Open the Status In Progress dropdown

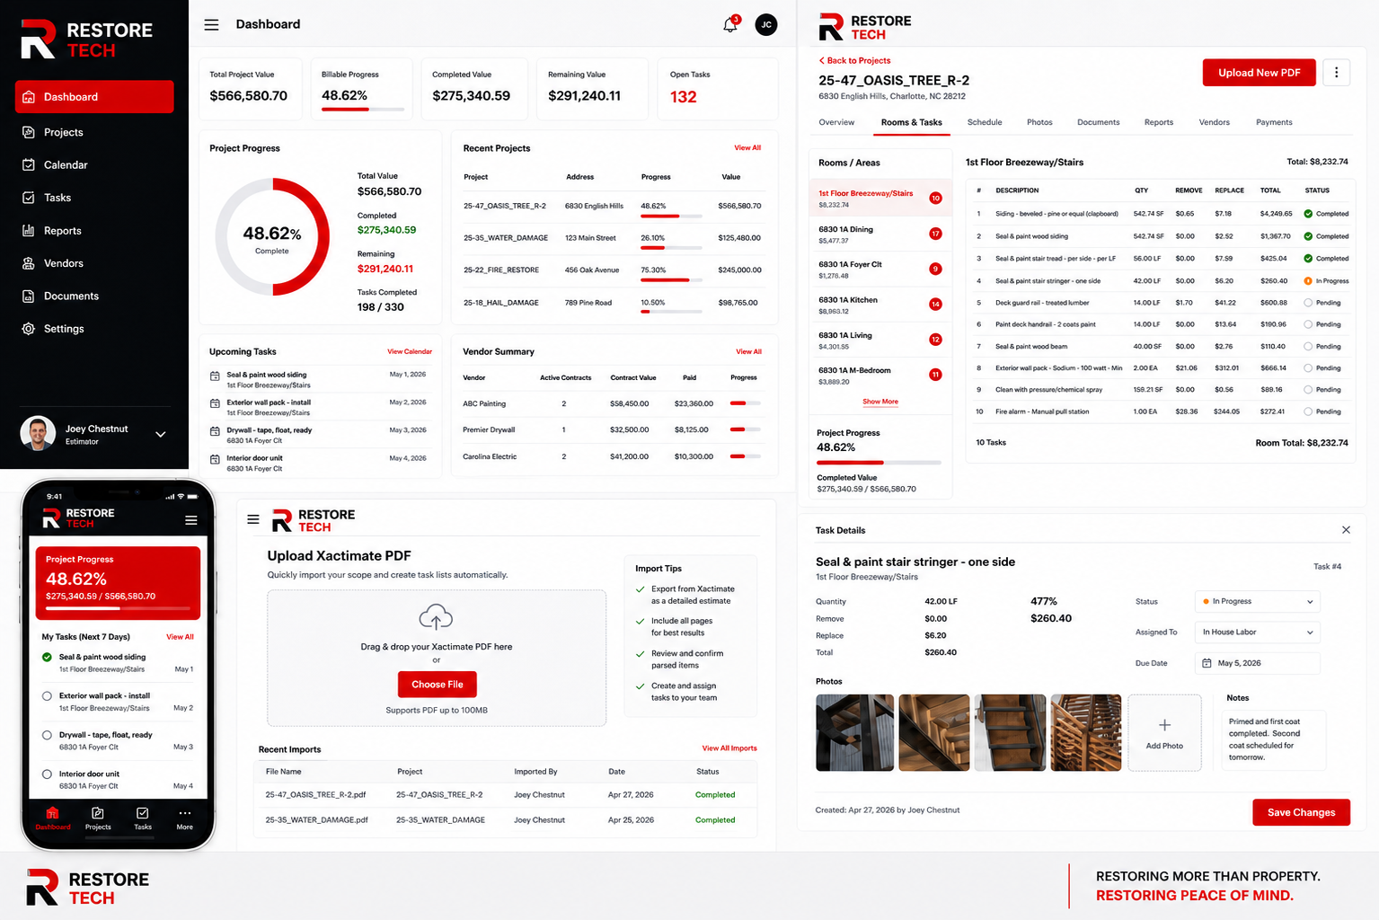coord(1257,602)
